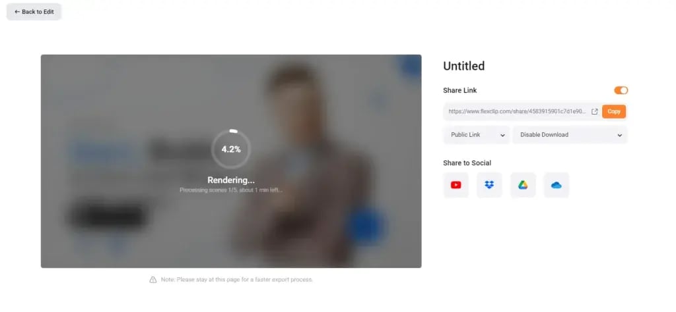Image resolution: width=676 pixels, height=312 pixels.
Task: Save the video to Dropbox
Action: click(489, 185)
